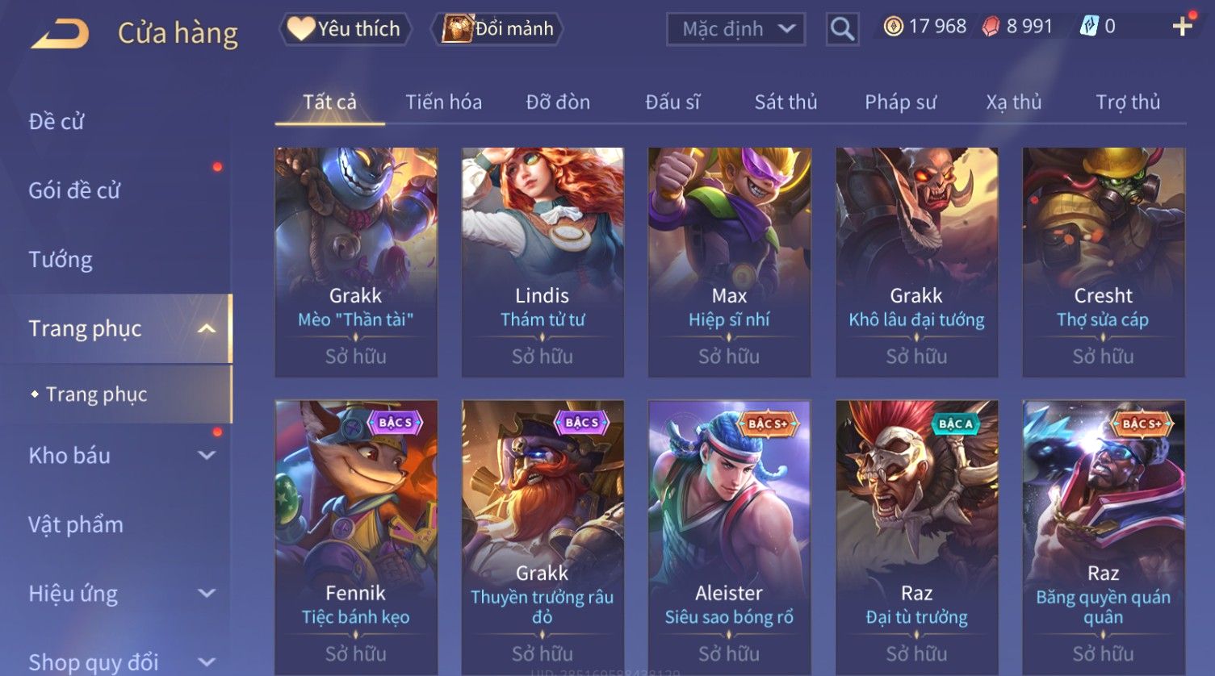Expand the Hiệu ứng sidebar section
The width and height of the screenshot is (1215, 676).
[207, 593]
